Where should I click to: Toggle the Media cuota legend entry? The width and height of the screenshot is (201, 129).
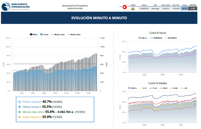coord(58,34)
